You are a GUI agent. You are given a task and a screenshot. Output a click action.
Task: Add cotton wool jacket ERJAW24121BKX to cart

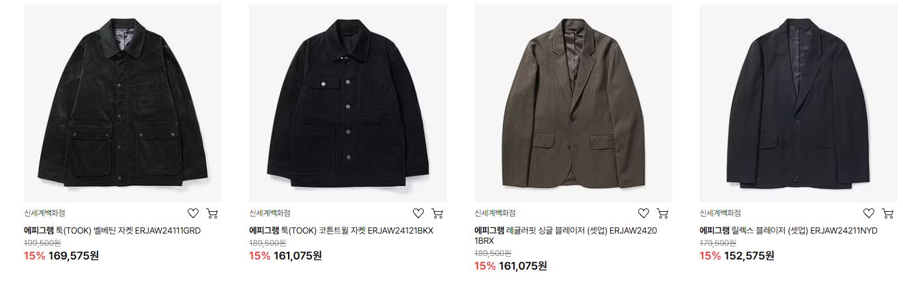(438, 213)
